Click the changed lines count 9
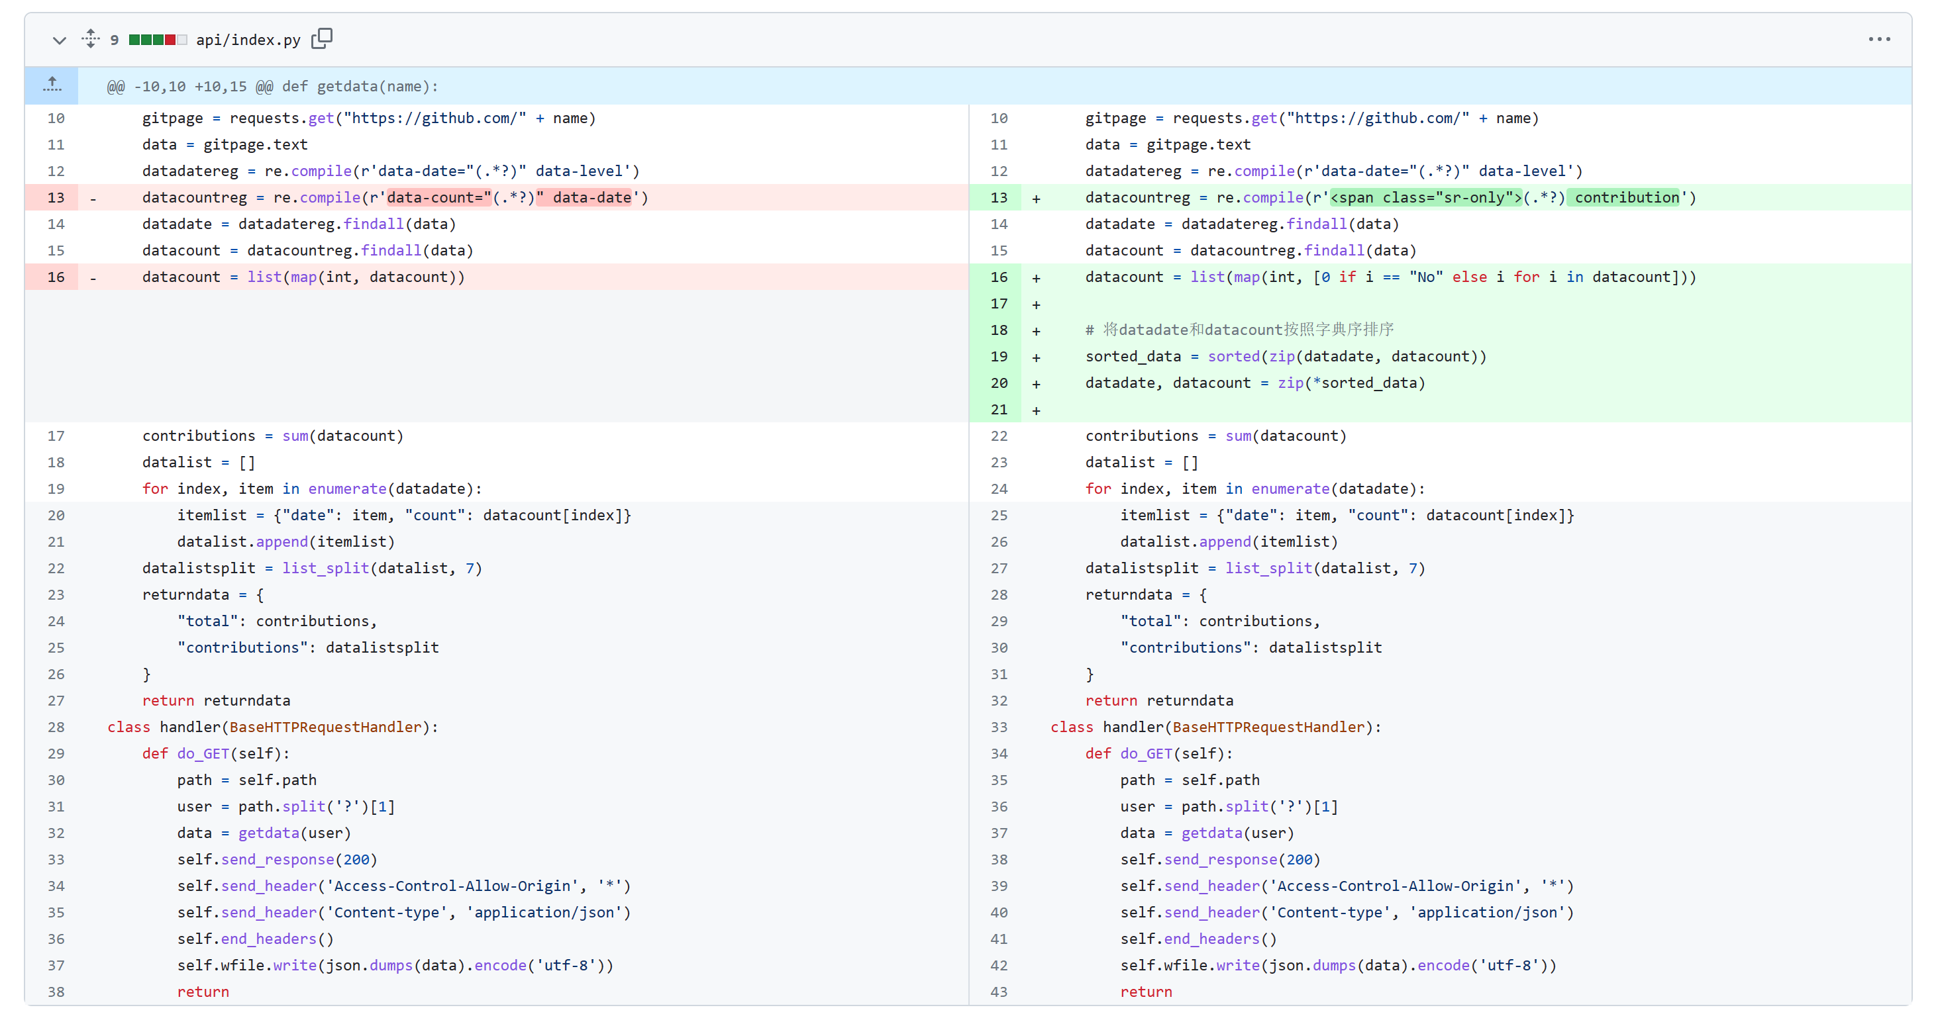Viewport: 1940px width, 1026px height. tap(114, 40)
